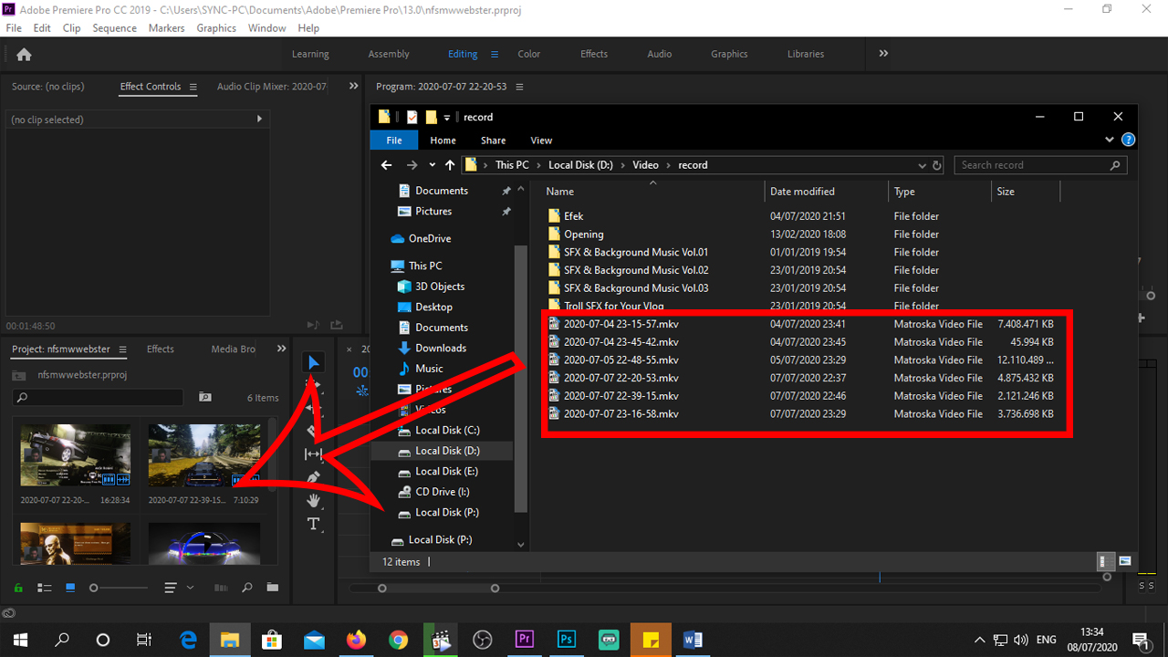Activate the Hand tool
The height and width of the screenshot is (657, 1168).
313,500
